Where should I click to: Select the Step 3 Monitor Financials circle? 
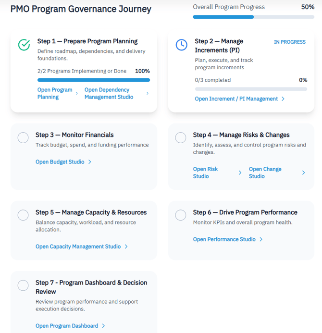pyautogui.click(x=23, y=138)
